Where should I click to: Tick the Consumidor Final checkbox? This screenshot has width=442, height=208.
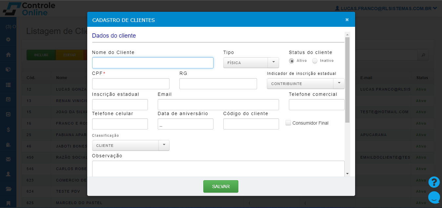(288, 123)
